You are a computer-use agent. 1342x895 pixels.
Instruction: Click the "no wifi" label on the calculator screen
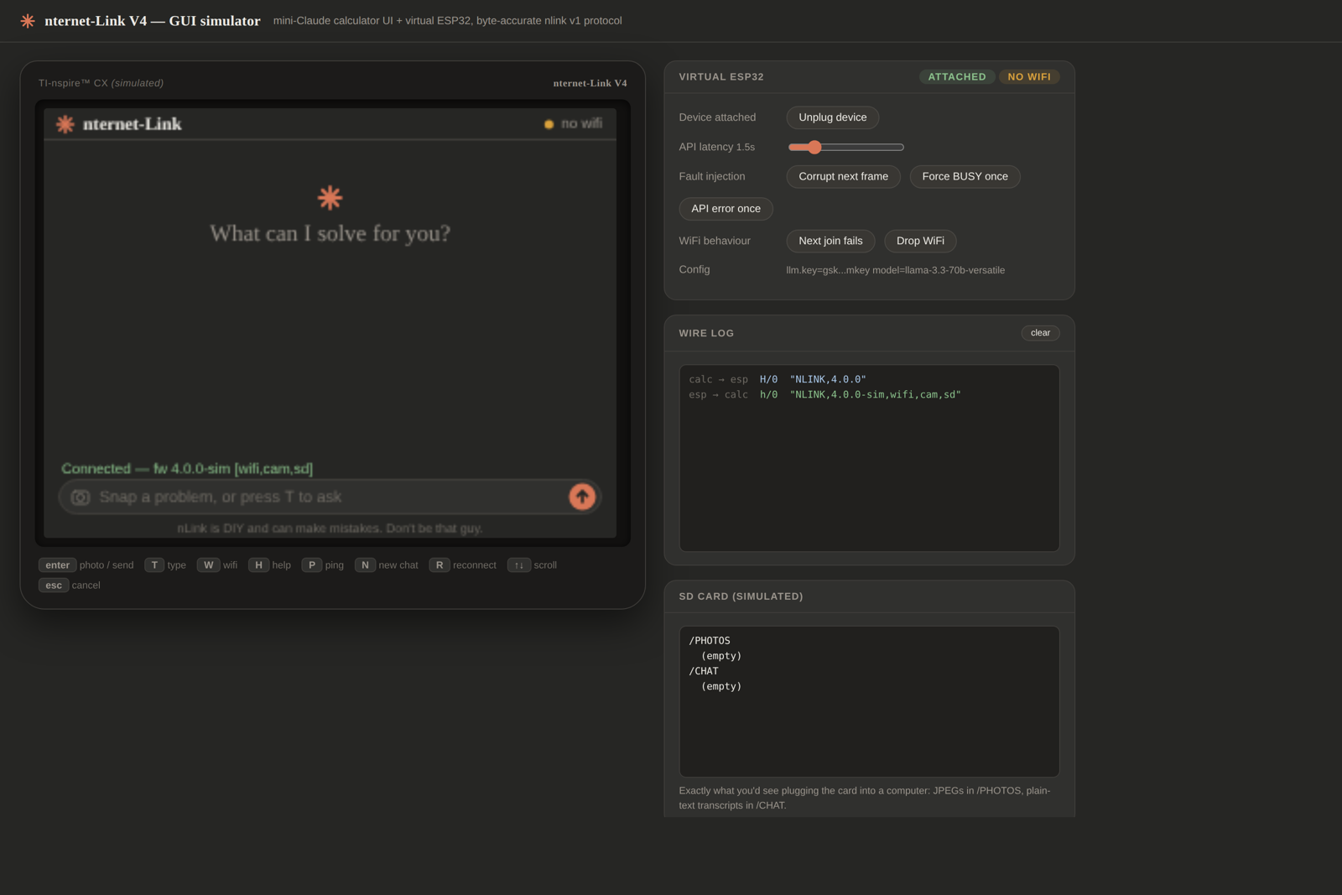[581, 123]
